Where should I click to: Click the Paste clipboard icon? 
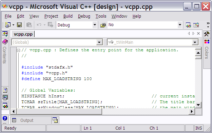tap(29, 25)
